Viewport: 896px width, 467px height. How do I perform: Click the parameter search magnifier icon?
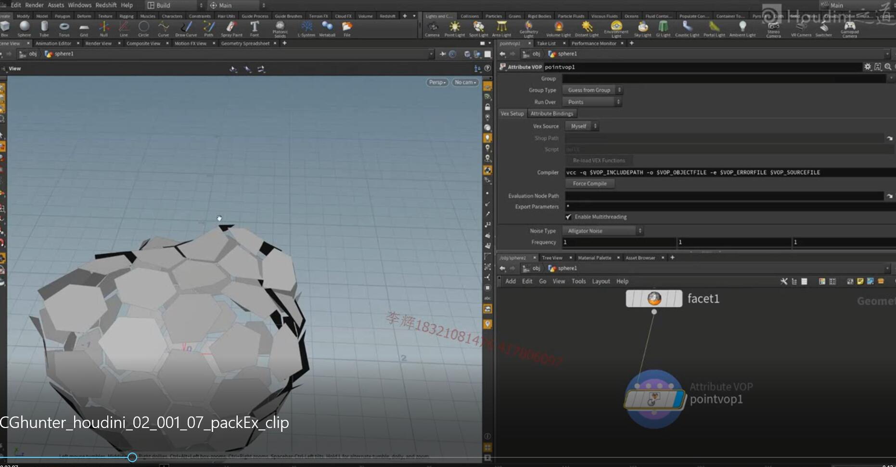tap(888, 67)
